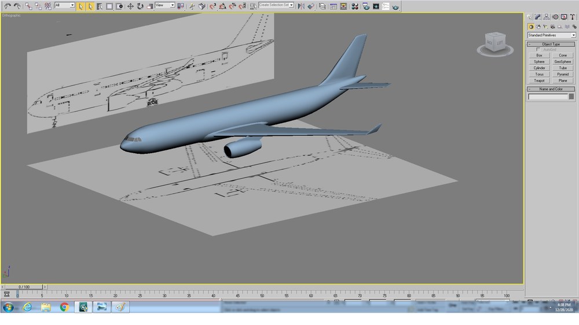579x325 pixels.
Task: Enable the AutoGrid checkbox
Action: pyautogui.click(x=538, y=49)
